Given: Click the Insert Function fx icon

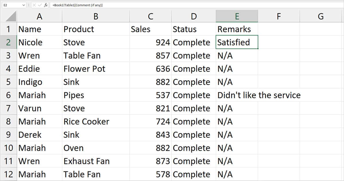Looking at the screenshot, I should point(46,5).
